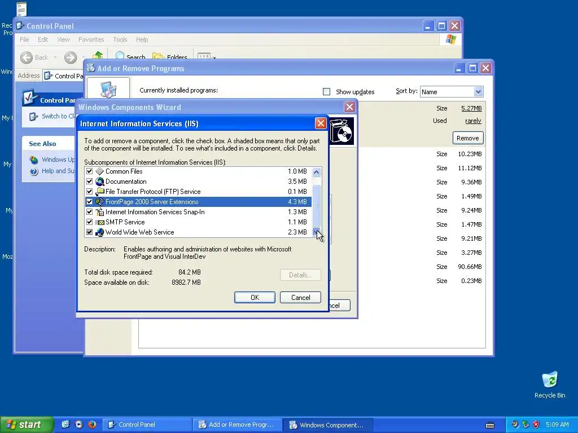Click the 90.66MB size value
Image resolution: width=578 pixels, height=433 pixels.
[x=470, y=267]
